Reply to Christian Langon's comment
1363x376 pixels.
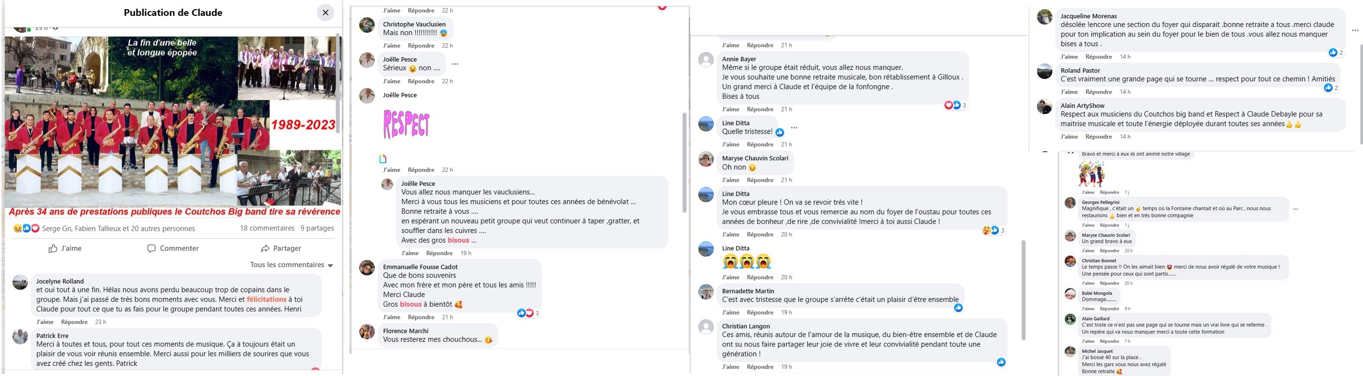coord(760,367)
